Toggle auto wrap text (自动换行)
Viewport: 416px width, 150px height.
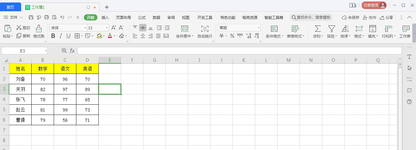(205, 32)
